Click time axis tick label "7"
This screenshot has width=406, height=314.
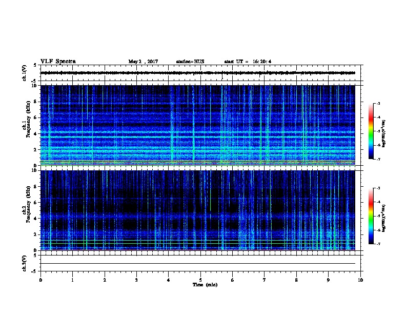265,280
